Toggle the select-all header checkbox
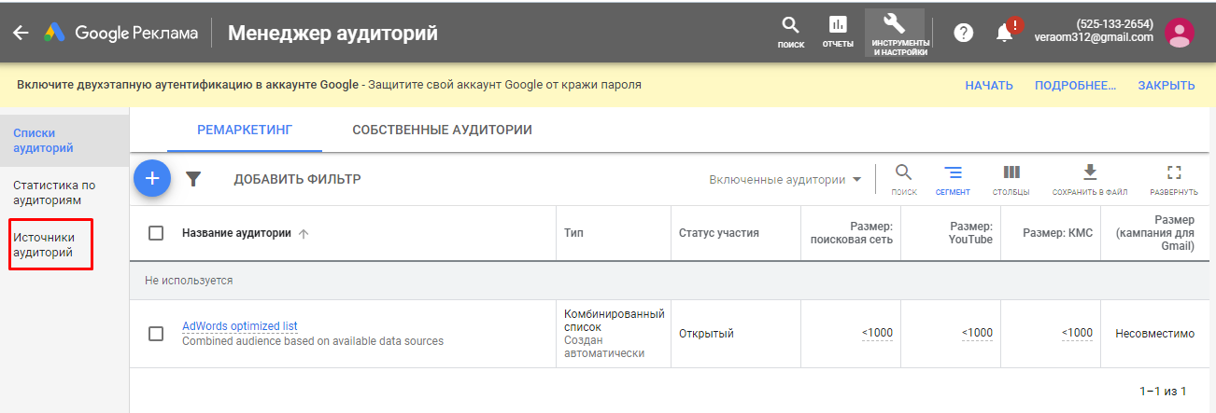 tap(157, 233)
